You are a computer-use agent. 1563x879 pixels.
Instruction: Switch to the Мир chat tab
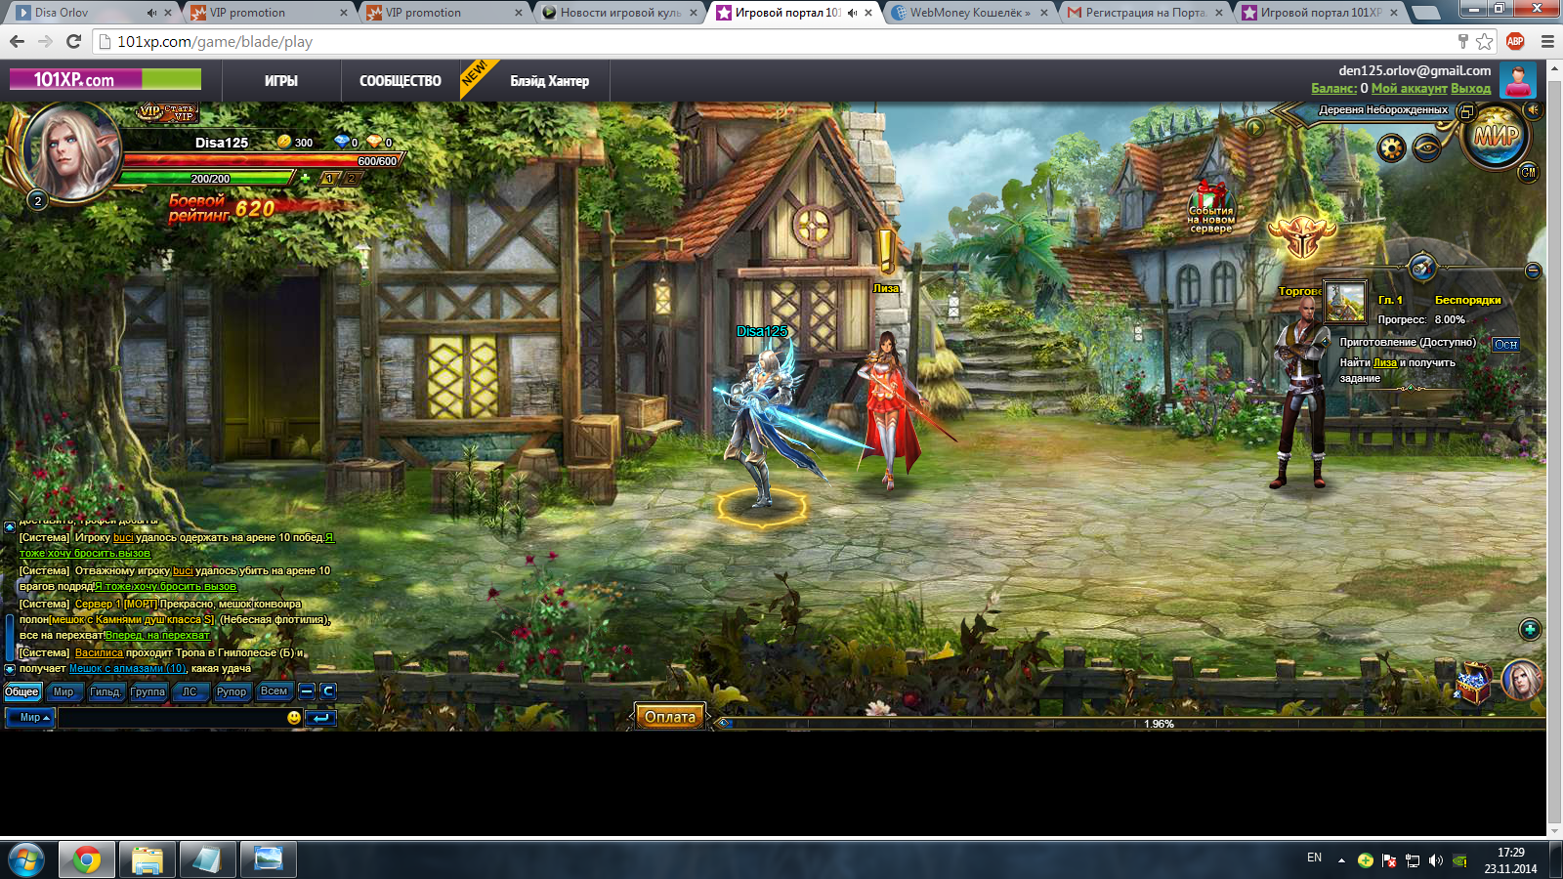pyautogui.click(x=63, y=691)
